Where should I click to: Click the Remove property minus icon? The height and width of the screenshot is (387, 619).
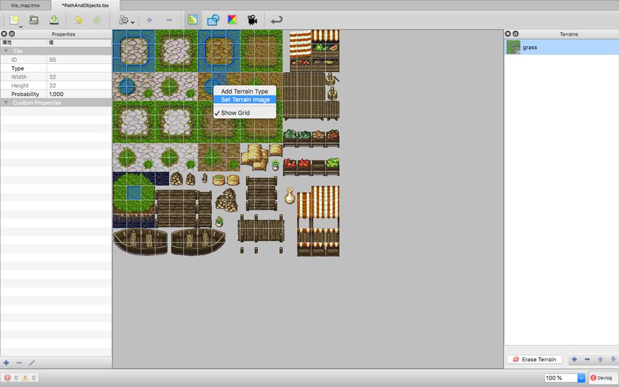[x=19, y=362]
